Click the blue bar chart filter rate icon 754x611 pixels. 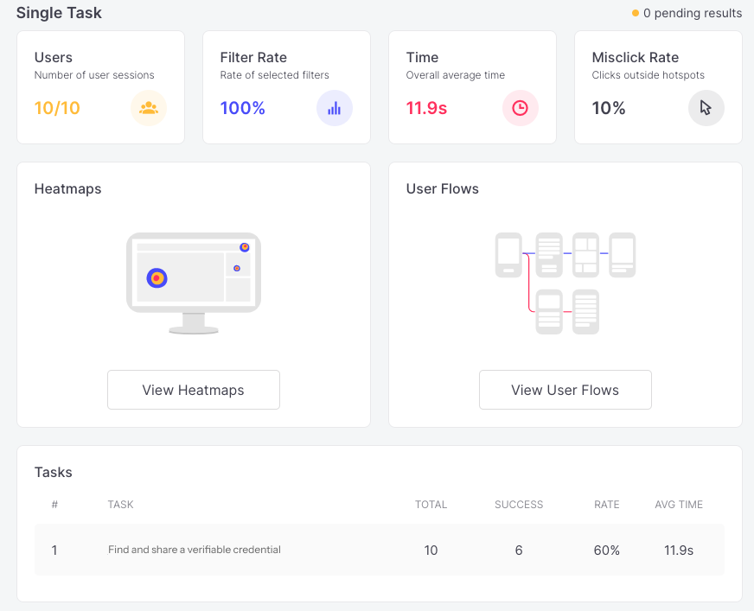tap(335, 108)
